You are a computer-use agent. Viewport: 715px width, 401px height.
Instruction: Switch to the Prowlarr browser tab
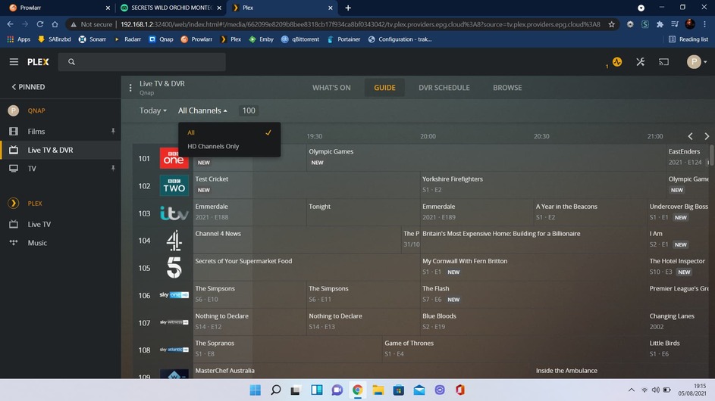pyautogui.click(x=59, y=8)
